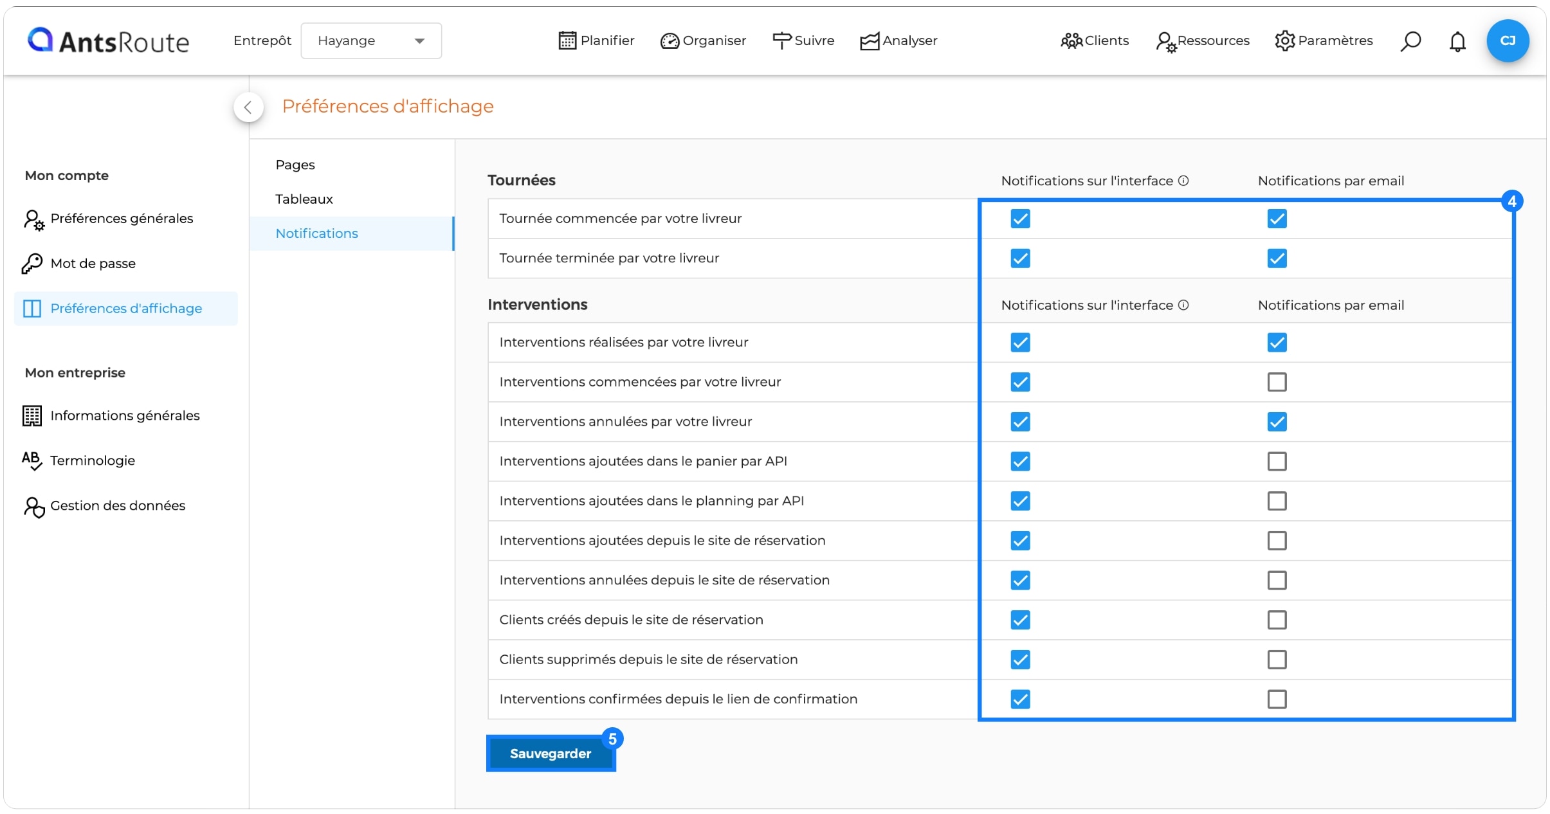Click the Suivre signpost icon
This screenshot has width=1550, height=814.
point(781,41)
